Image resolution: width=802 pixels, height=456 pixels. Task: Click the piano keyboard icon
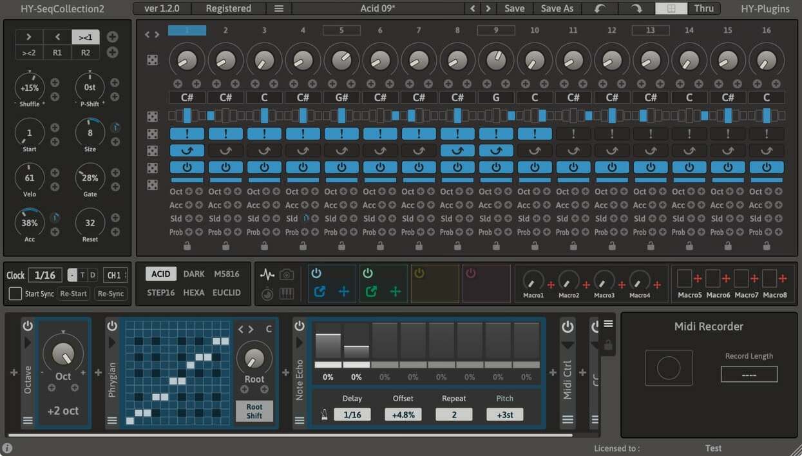coord(285,293)
